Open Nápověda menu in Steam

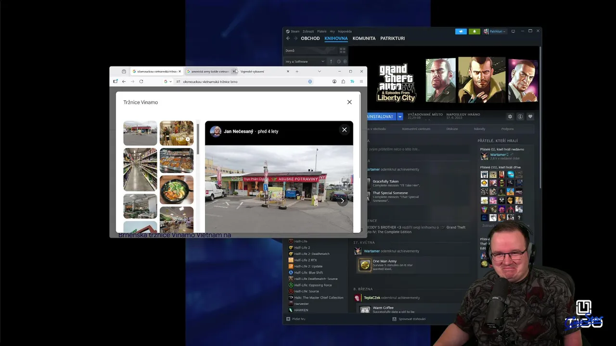(x=345, y=31)
